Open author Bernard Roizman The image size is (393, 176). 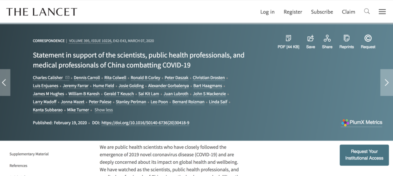pyautogui.click(x=188, y=102)
